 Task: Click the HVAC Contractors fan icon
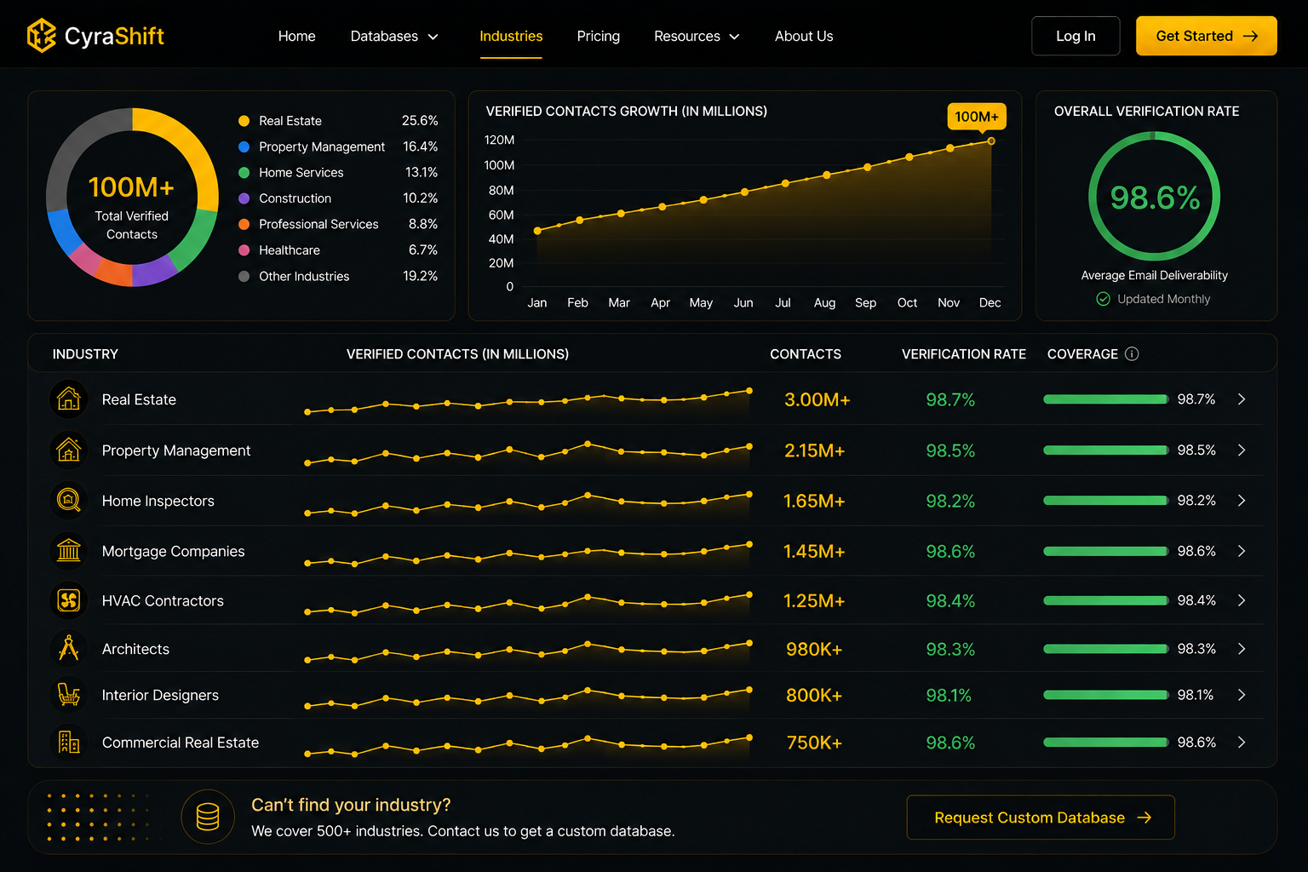tap(69, 600)
